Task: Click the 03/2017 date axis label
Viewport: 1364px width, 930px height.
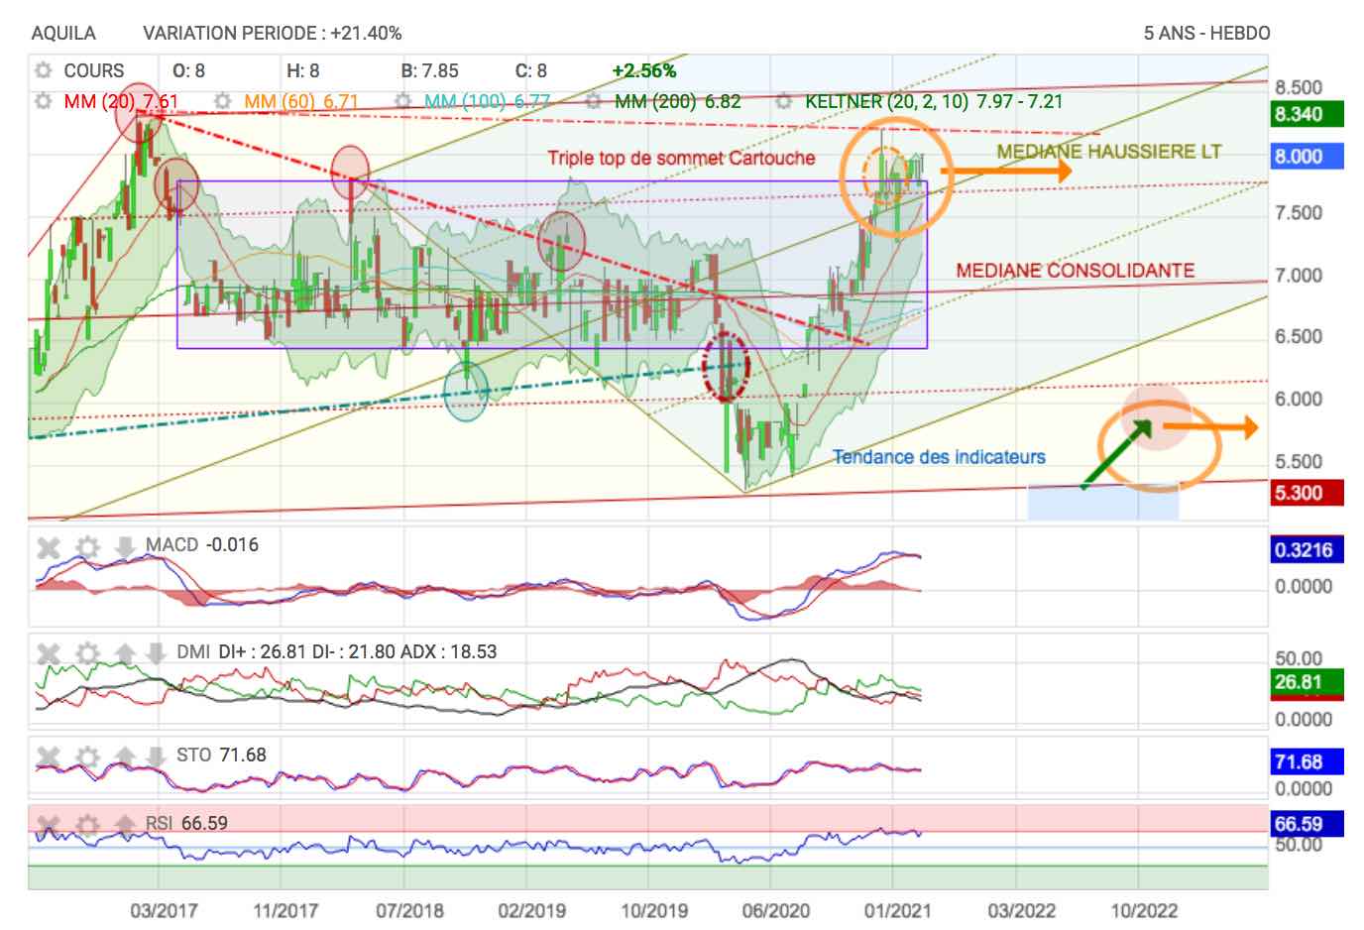Action: (x=164, y=910)
